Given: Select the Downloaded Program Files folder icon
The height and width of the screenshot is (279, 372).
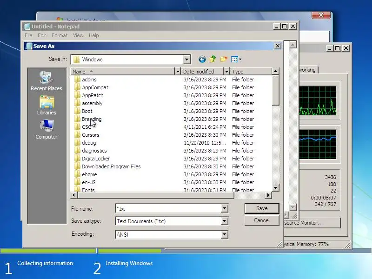Looking at the screenshot, I should click(x=77, y=166).
